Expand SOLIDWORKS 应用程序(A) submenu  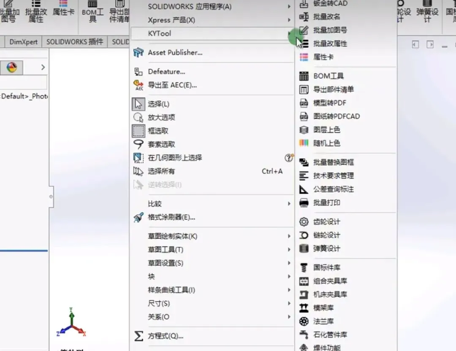212,6
